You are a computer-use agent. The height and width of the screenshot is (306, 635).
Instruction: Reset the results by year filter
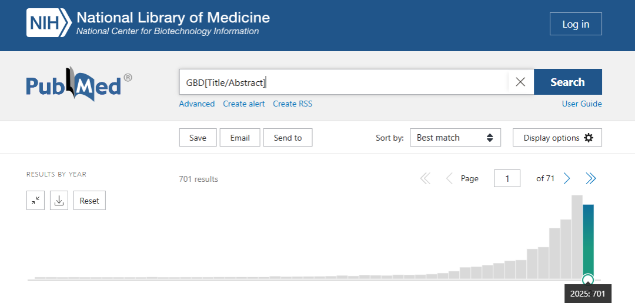pyautogui.click(x=89, y=201)
